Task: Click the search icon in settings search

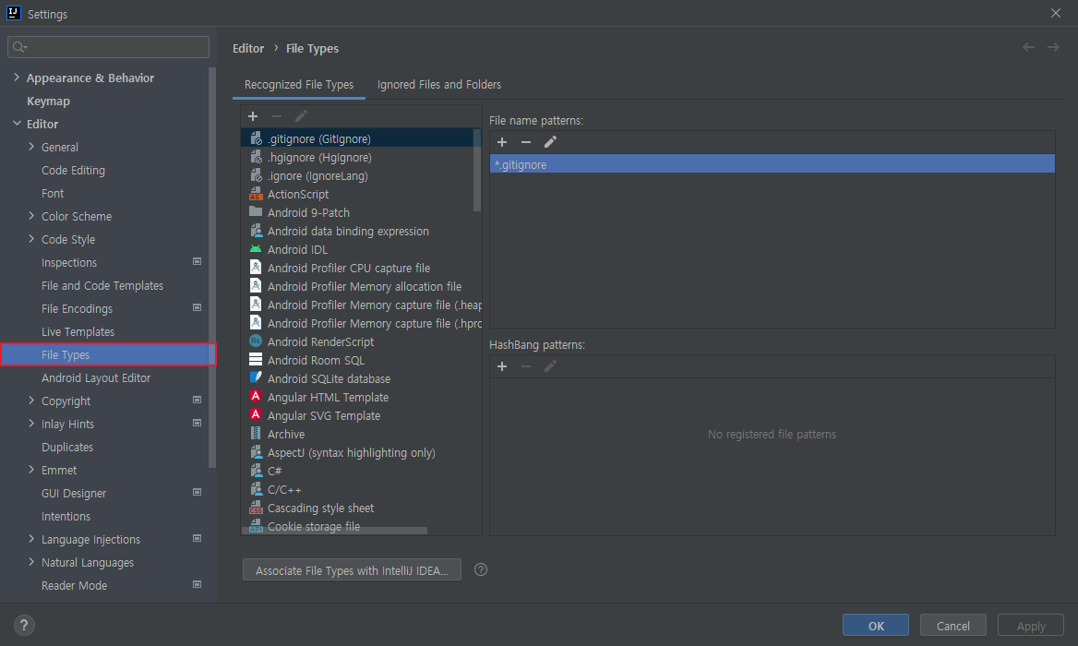Action: (19, 47)
